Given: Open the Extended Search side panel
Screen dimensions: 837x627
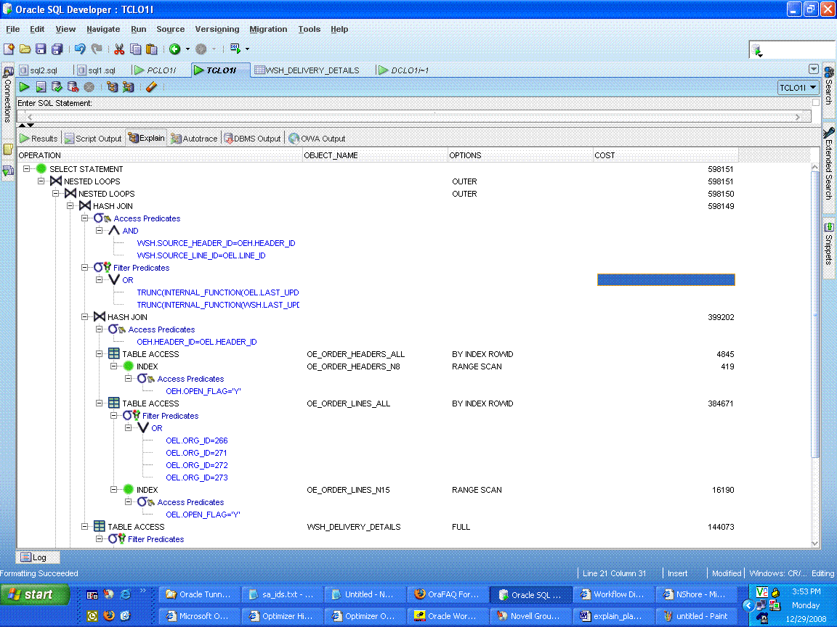Looking at the screenshot, I should [x=828, y=163].
